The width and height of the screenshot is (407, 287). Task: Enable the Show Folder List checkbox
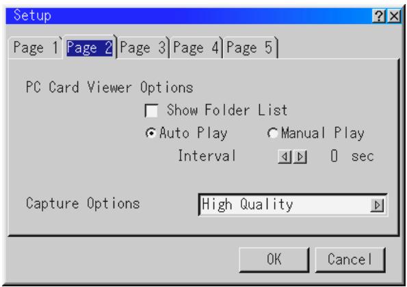point(151,111)
